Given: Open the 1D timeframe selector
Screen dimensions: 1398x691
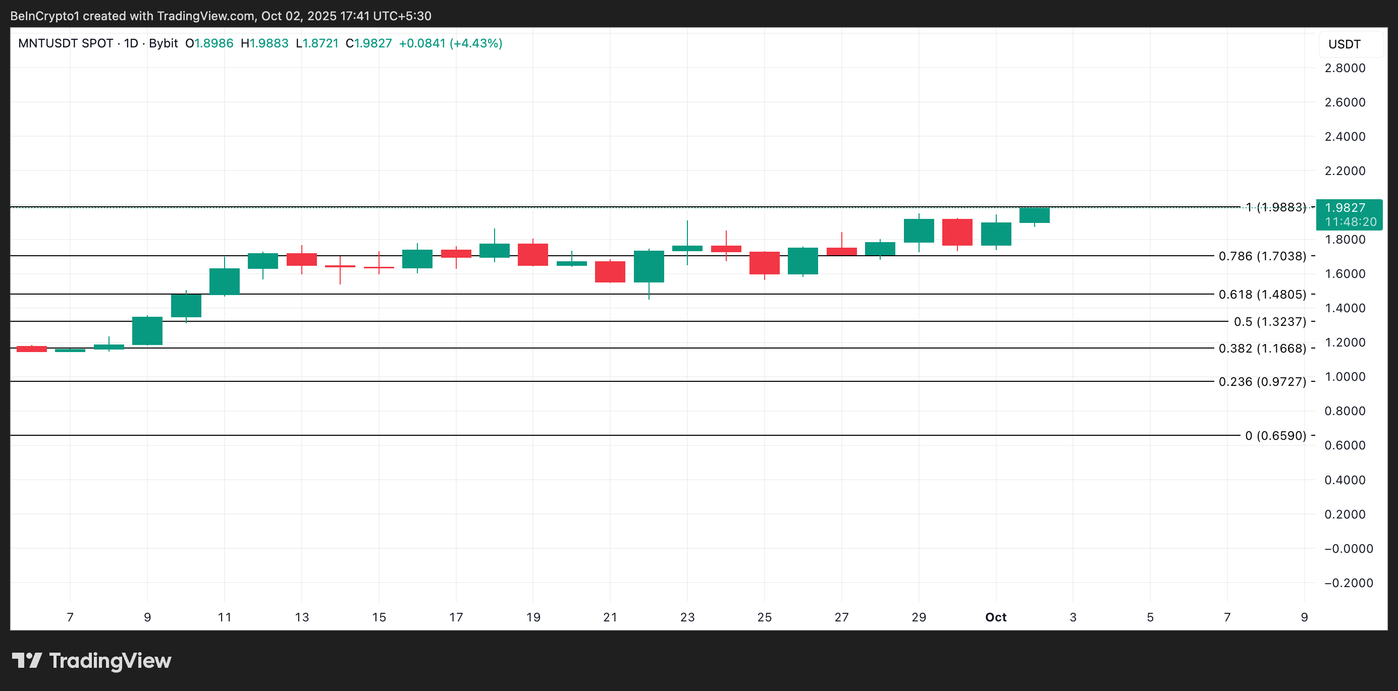Looking at the screenshot, I should (132, 43).
